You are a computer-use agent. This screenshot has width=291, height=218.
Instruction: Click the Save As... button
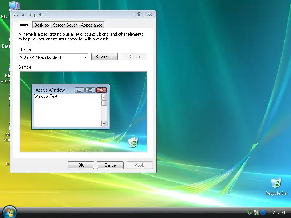click(x=104, y=57)
